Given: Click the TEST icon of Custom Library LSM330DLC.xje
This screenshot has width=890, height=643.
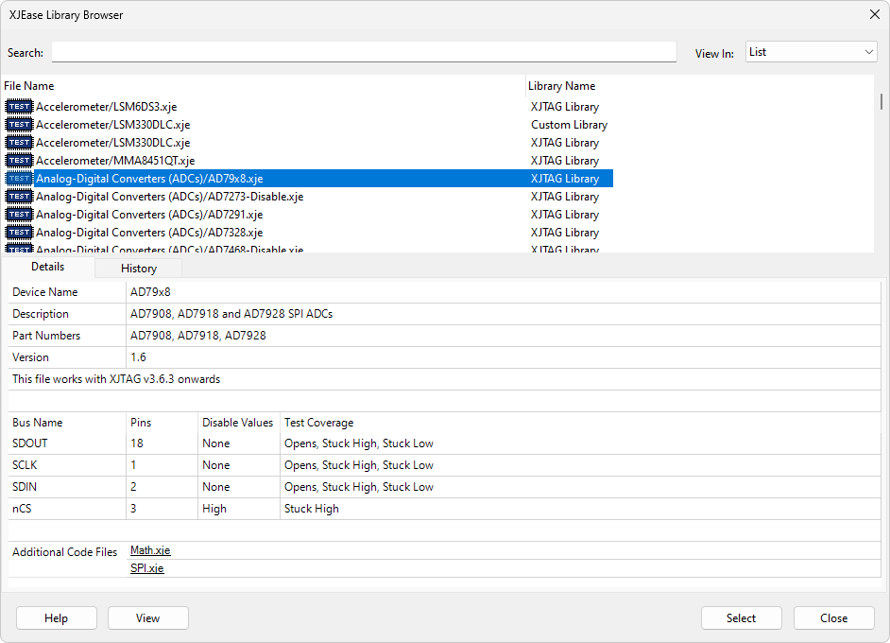Looking at the screenshot, I should (x=19, y=125).
